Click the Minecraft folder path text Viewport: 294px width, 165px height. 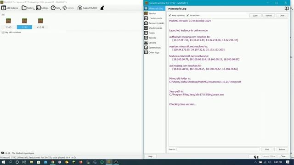(205, 82)
